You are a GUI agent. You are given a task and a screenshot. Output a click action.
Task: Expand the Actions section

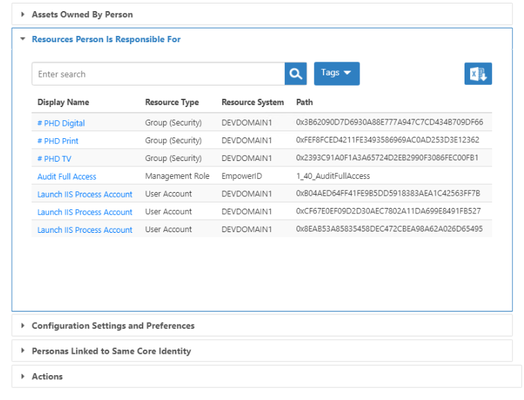click(47, 377)
